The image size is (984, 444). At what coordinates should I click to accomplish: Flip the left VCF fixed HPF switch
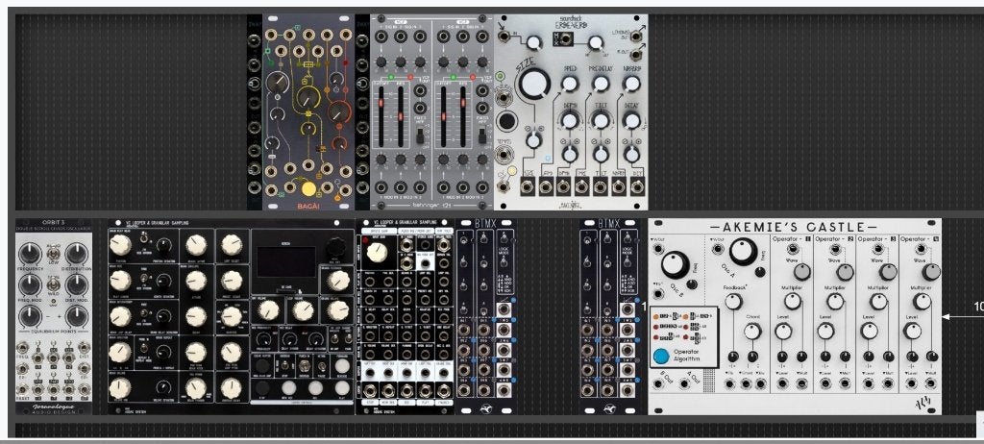[421, 136]
